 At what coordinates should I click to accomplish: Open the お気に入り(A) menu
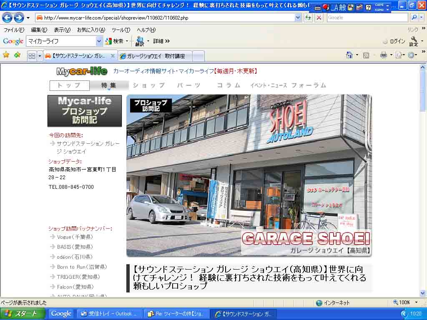91,30
